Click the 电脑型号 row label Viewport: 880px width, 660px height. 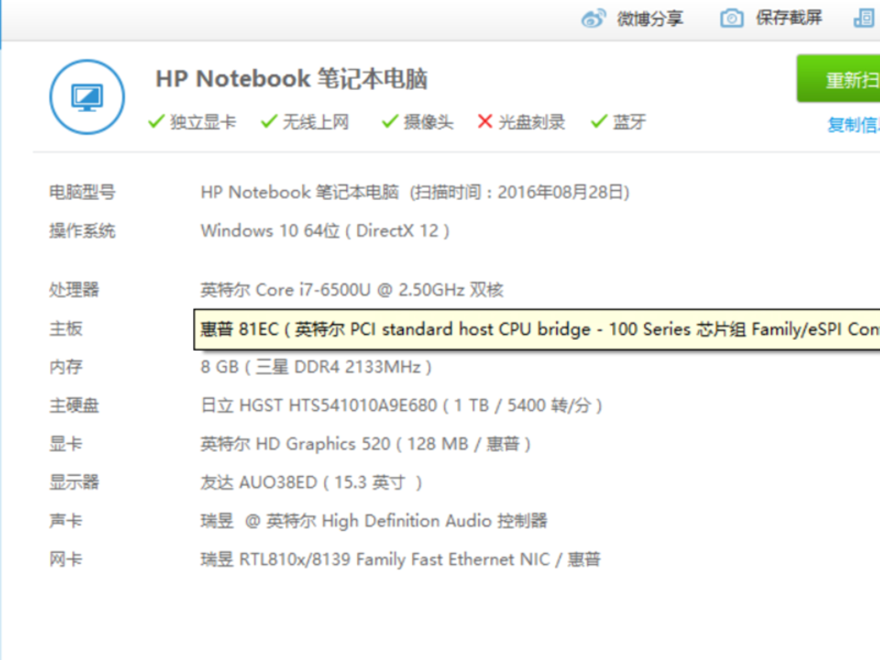(x=82, y=192)
